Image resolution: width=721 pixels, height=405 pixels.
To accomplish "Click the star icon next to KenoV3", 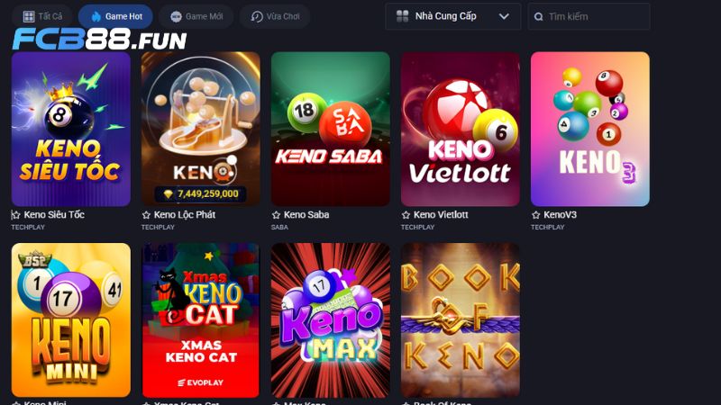I will click(535, 215).
